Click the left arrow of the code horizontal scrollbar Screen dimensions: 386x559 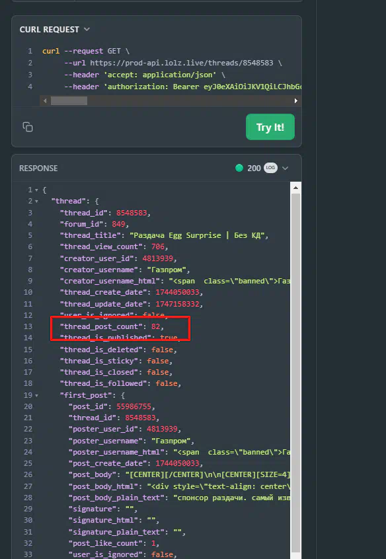pos(45,101)
